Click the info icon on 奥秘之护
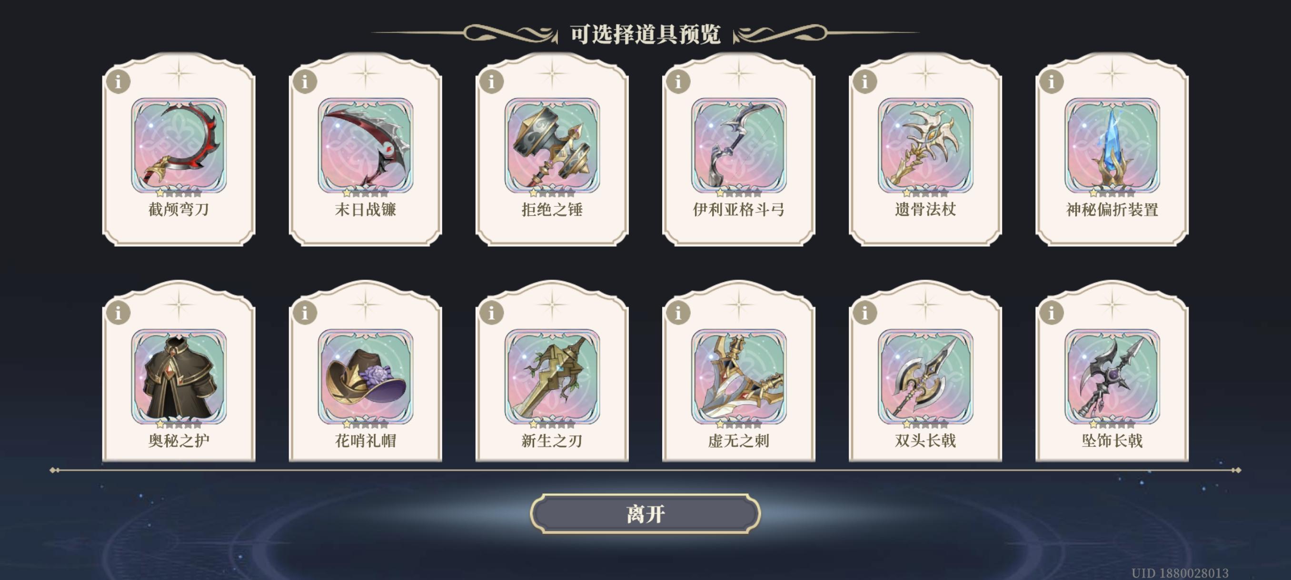Image resolution: width=1291 pixels, height=580 pixels. click(x=118, y=313)
